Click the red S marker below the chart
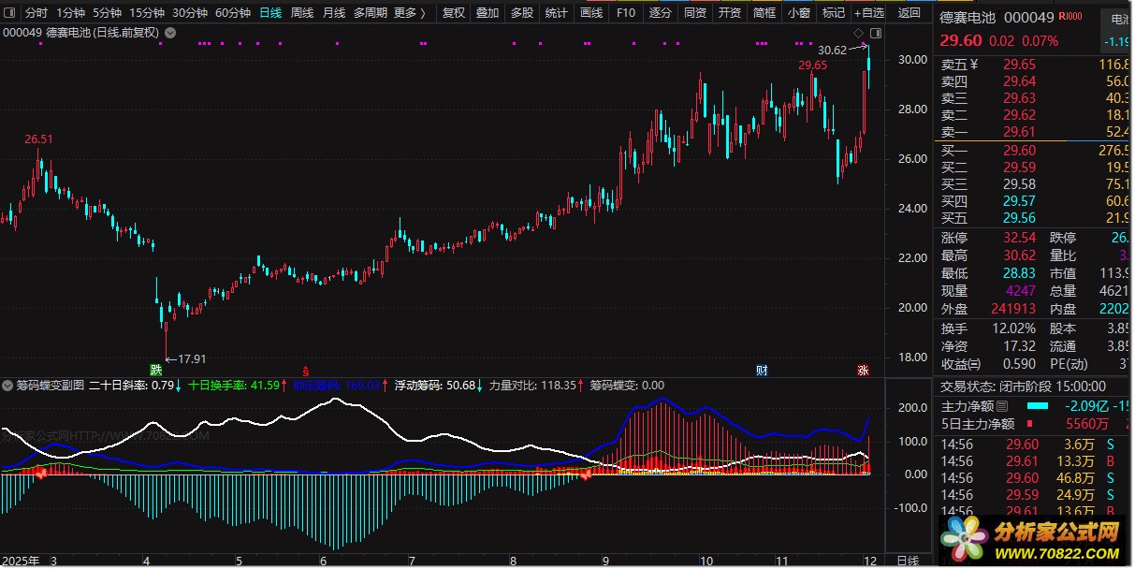 [x=304, y=370]
